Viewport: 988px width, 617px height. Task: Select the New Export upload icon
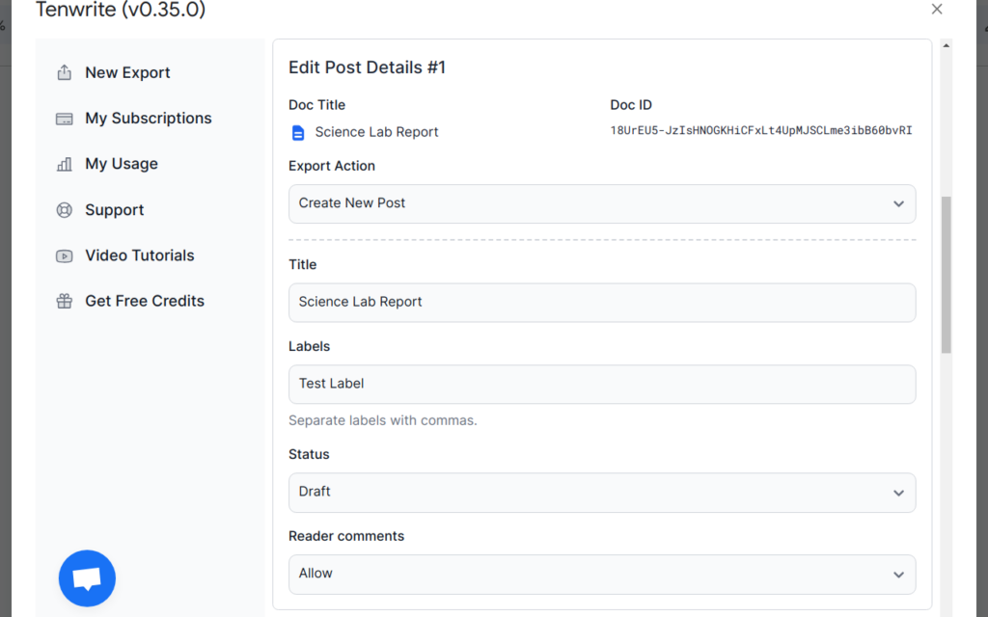coord(64,71)
